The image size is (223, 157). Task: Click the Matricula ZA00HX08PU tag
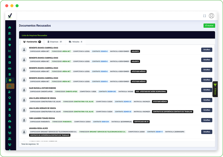pyautogui.click(x=175, y=132)
